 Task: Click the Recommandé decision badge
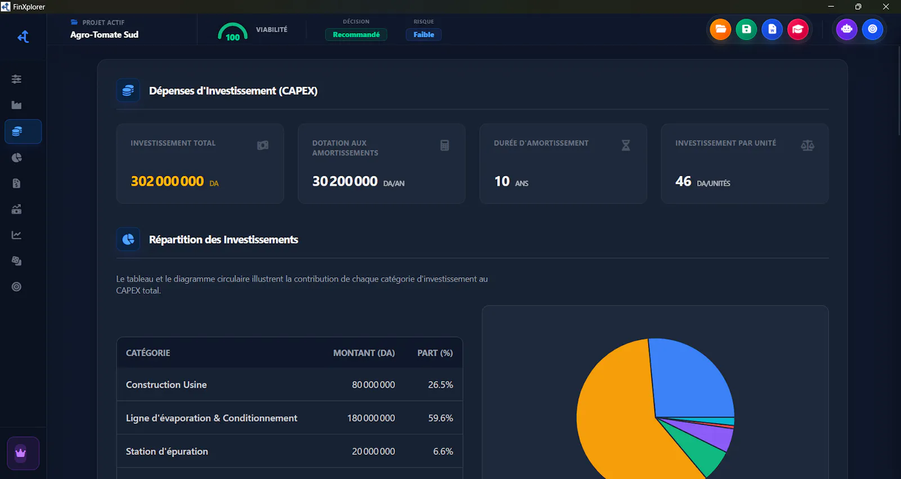pyautogui.click(x=356, y=34)
